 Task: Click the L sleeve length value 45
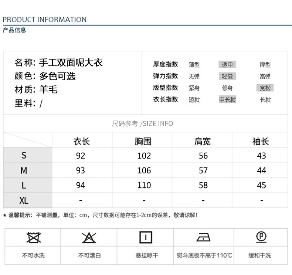point(261,186)
